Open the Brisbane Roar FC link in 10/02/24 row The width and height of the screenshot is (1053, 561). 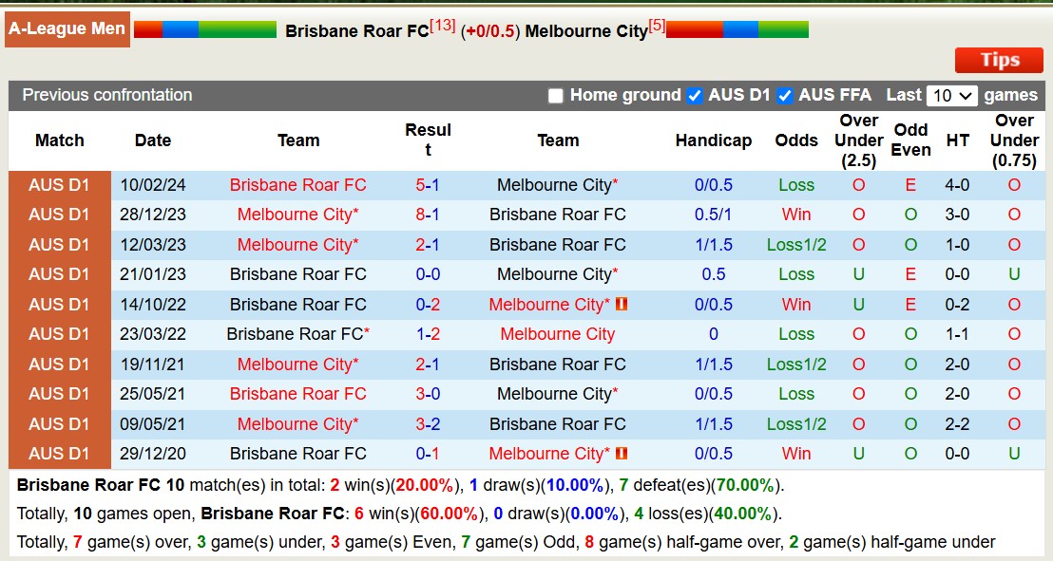297,184
